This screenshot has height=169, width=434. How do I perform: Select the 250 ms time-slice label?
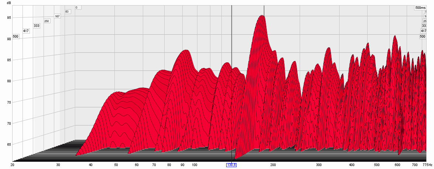pyautogui.click(x=47, y=21)
